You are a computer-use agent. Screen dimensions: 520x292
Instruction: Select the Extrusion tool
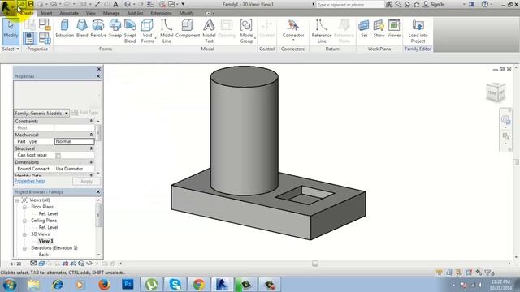coord(65,28)
